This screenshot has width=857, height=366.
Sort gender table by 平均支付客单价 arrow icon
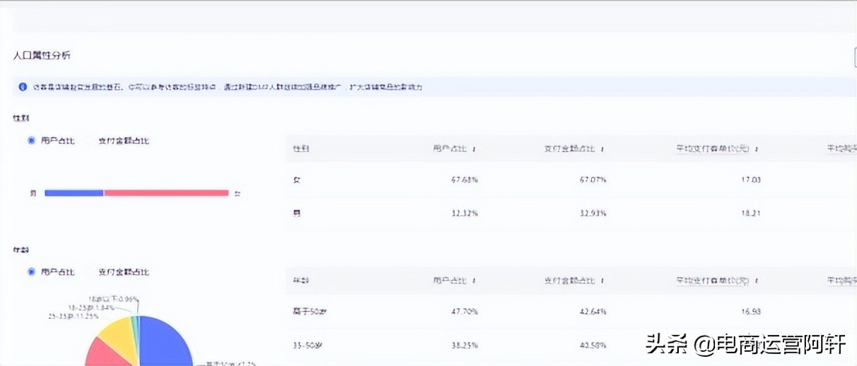(x=757, y=149)
